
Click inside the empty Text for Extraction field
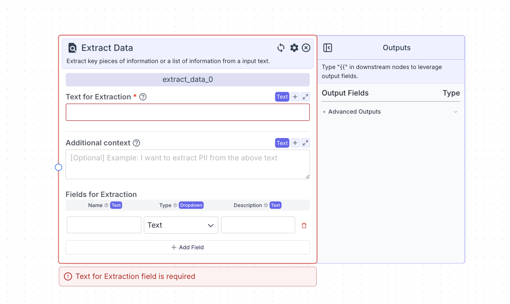(x=187, y=112)
